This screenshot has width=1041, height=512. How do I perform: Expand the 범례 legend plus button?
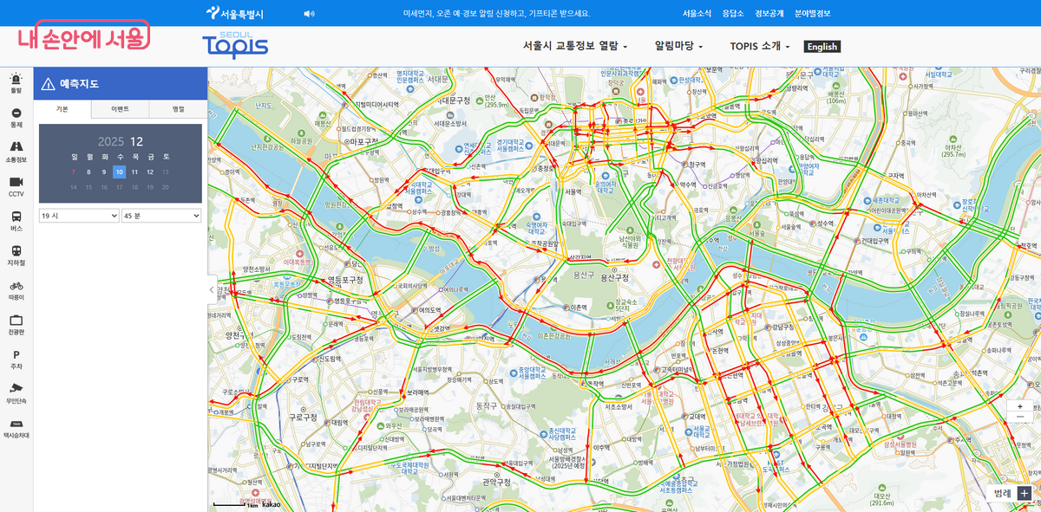click(1025, 492)
